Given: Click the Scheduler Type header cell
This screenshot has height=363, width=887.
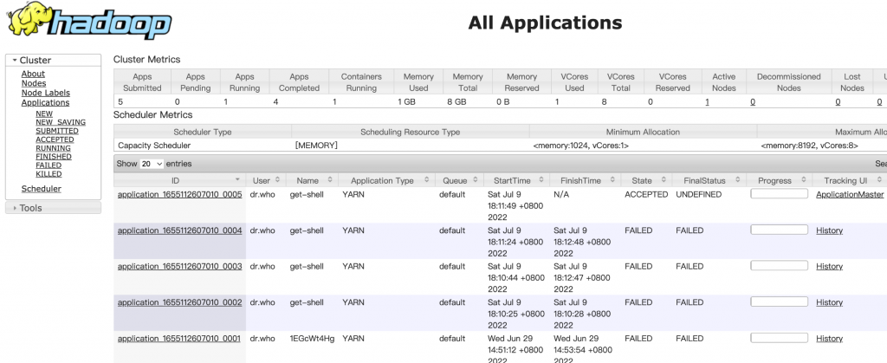Looking at the screenshot, I should tap(203, 132).
